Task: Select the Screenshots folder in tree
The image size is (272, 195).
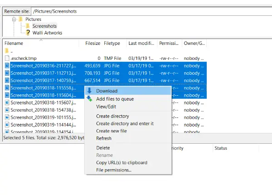Action: (x=44, y=26)
